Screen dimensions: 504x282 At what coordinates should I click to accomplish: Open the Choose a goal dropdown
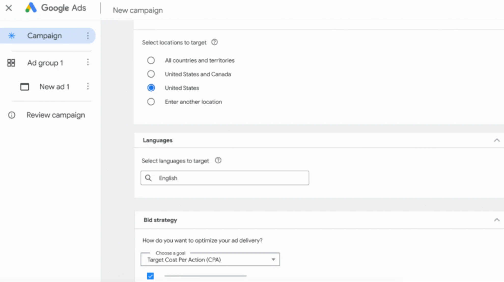(273, 259)
